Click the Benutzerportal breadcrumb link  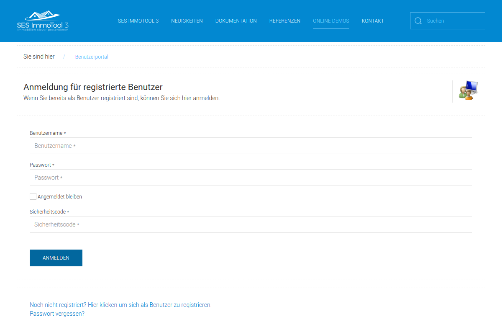[x=92, y=57]
